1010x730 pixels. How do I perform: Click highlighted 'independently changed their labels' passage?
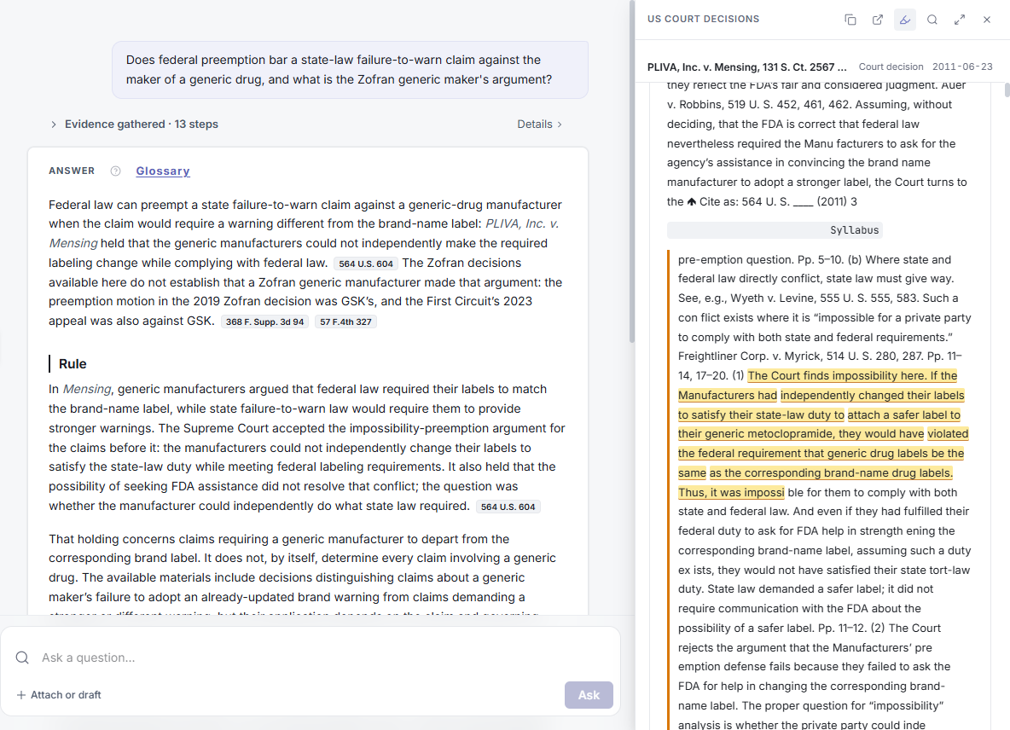[872, 395]
